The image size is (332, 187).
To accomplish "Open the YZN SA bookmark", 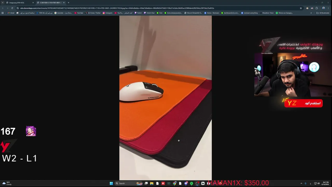I will [44, 13].
